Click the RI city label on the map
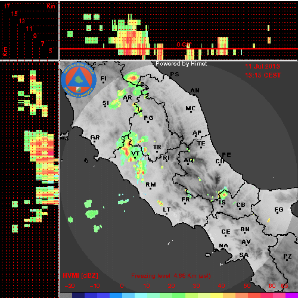Image resolution: width=298 pixels, height=298 pixels. pyautogui.click(x=166, y=158)
